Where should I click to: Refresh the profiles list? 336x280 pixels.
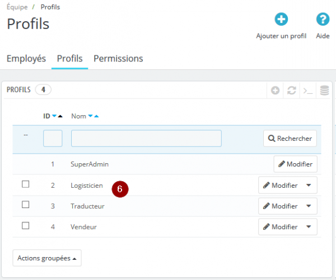(292, 91)
